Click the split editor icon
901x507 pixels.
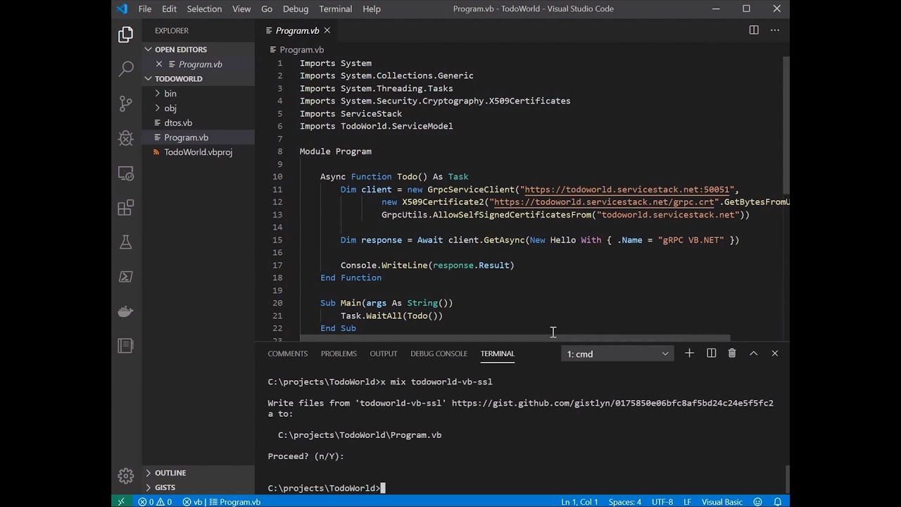(754, 30)
